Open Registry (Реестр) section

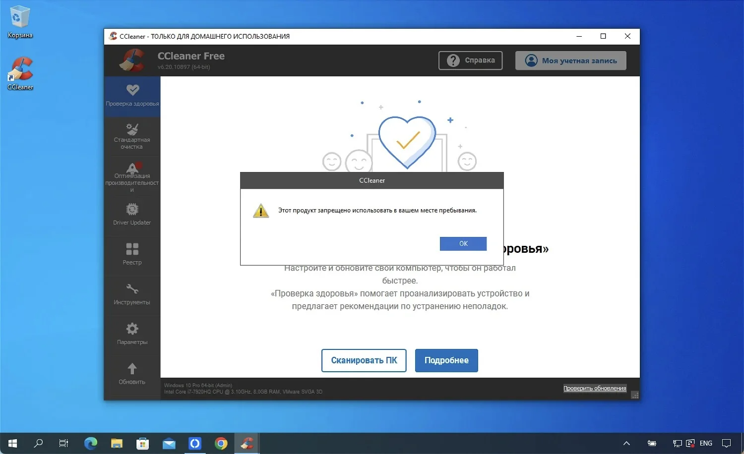click(132, 255)
